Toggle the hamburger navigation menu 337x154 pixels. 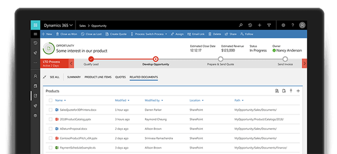[x=35, y=34]
